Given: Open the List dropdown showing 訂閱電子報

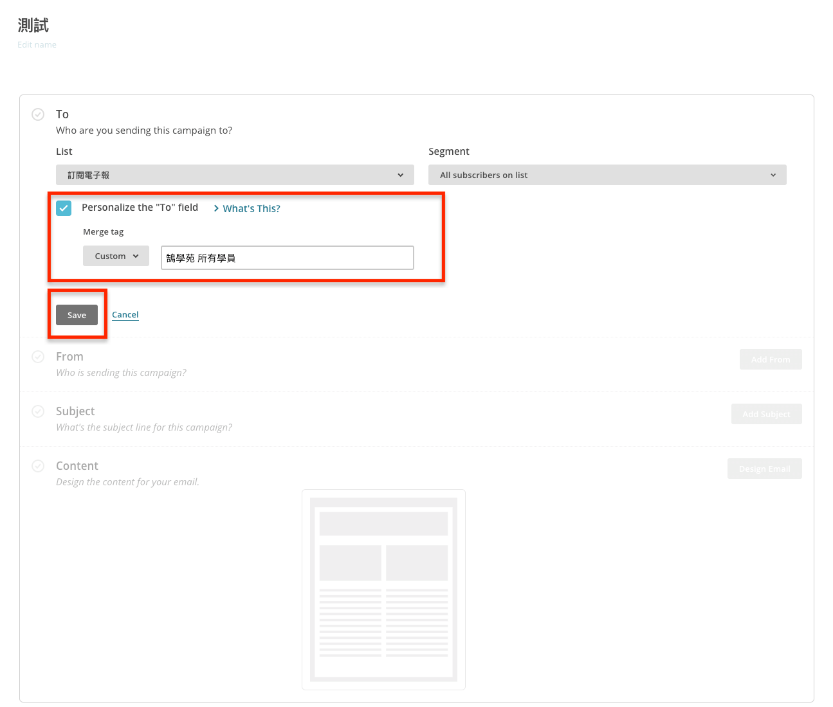Looking at the screenshot, I should click(x=235, y=175).
